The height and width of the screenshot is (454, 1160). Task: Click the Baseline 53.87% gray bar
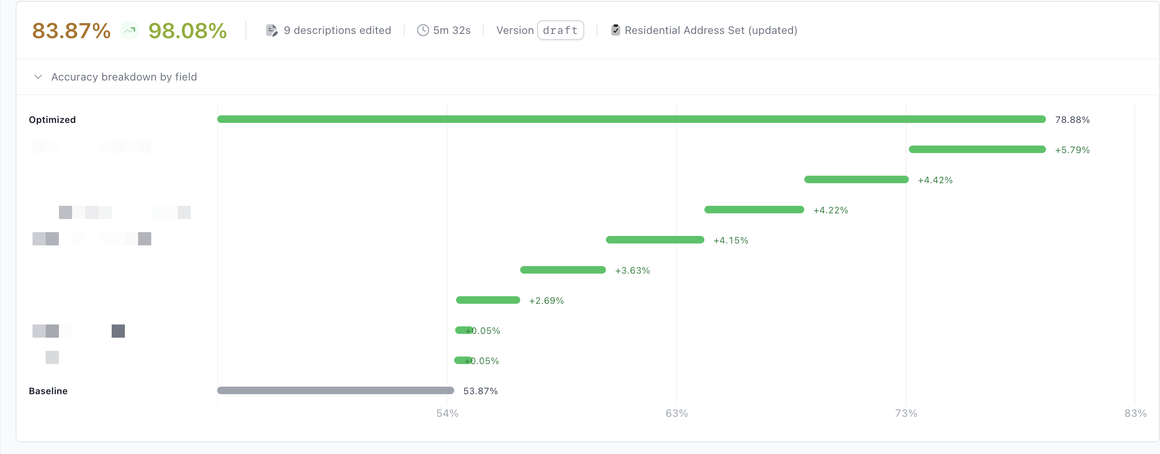pyautogui.click(x=335, y=390)
